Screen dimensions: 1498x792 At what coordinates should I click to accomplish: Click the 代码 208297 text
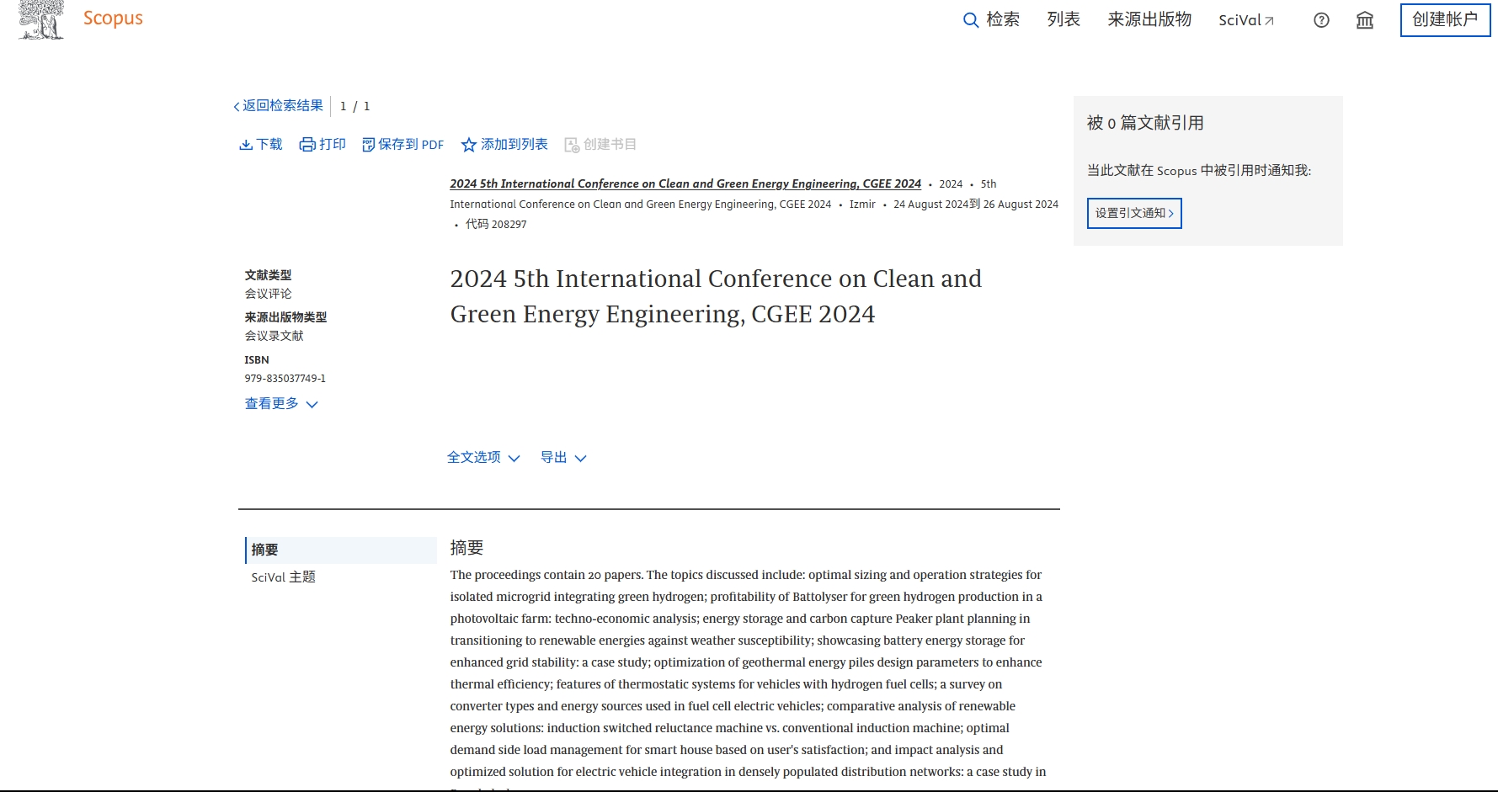pyautogui.click(x=496, y=224)
